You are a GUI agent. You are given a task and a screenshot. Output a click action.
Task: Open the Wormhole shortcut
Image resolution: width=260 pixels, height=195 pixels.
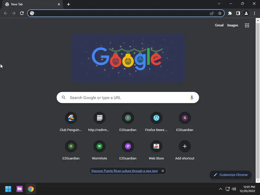(x=99, y=150)
